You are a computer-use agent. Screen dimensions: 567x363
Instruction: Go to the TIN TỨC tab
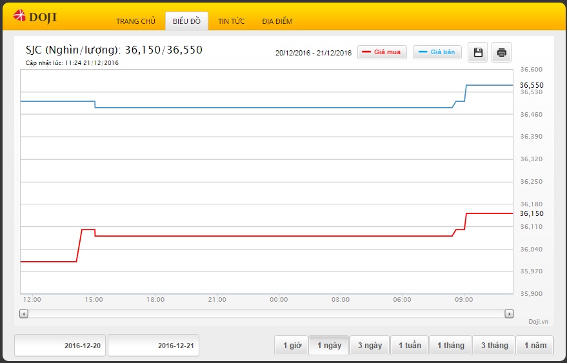click(231, 21)
